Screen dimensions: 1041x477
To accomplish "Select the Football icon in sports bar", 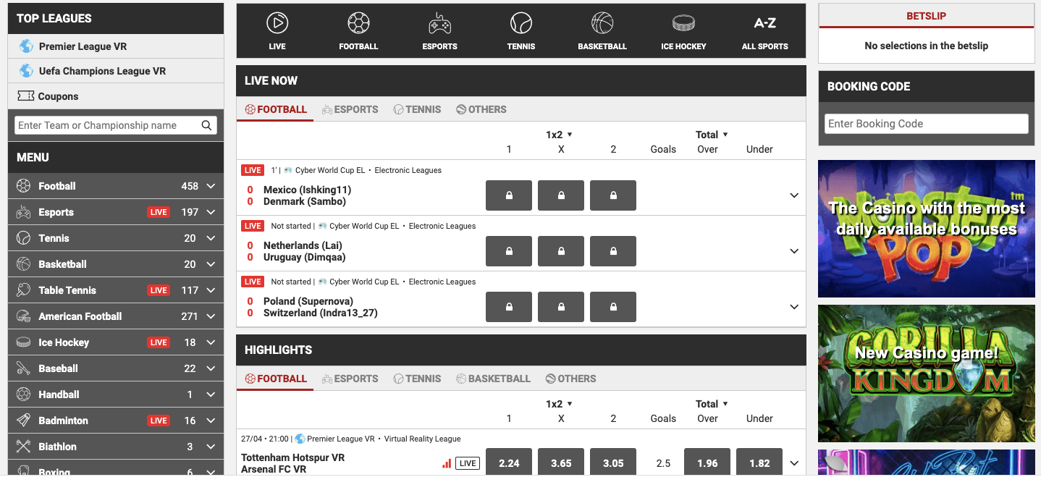I will click(358, 30).
